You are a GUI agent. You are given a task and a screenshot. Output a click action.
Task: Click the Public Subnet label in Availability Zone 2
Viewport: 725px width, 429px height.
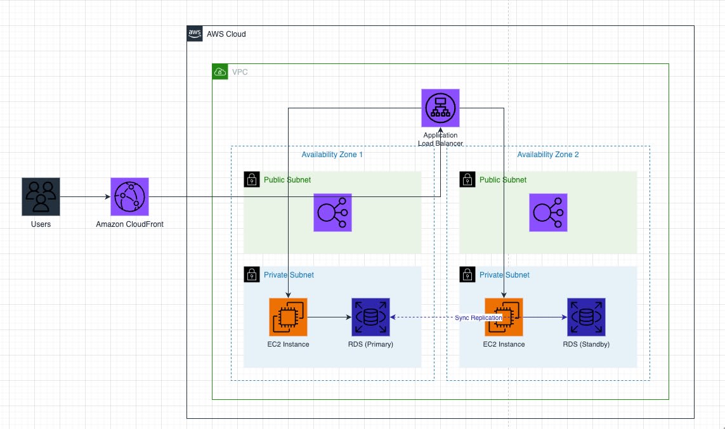[x=502, y=179]
